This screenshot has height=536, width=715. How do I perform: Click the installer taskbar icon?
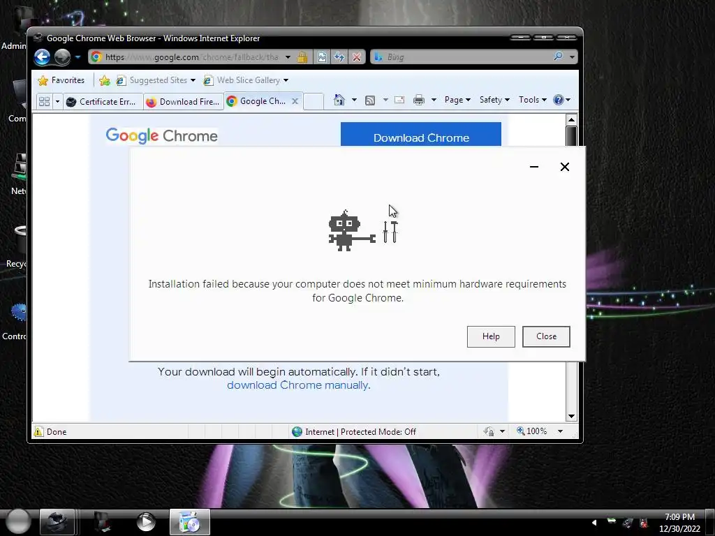click(x=189, y=522)
